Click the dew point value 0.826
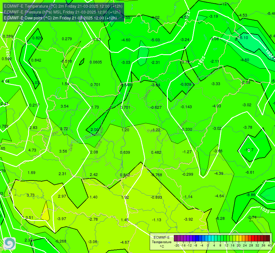The height and width of the screenshot is (253, 275). 37,38
